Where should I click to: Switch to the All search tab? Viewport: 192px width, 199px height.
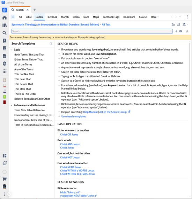tap(20, 17)
